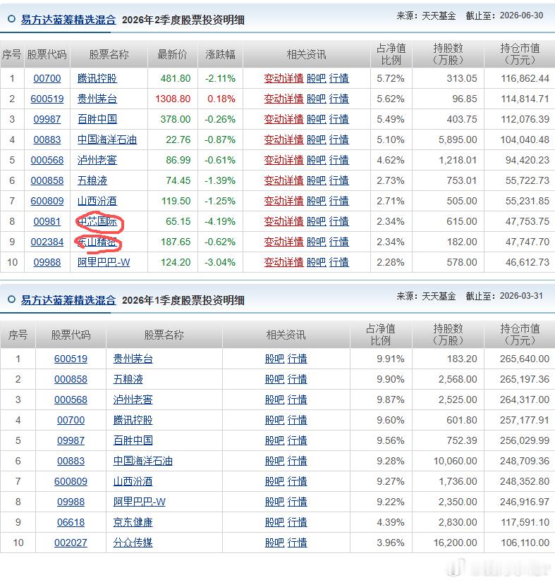Select the 2026-03-31 cutoff date text
The image size is (555, 582).
(x=522, y=295)
